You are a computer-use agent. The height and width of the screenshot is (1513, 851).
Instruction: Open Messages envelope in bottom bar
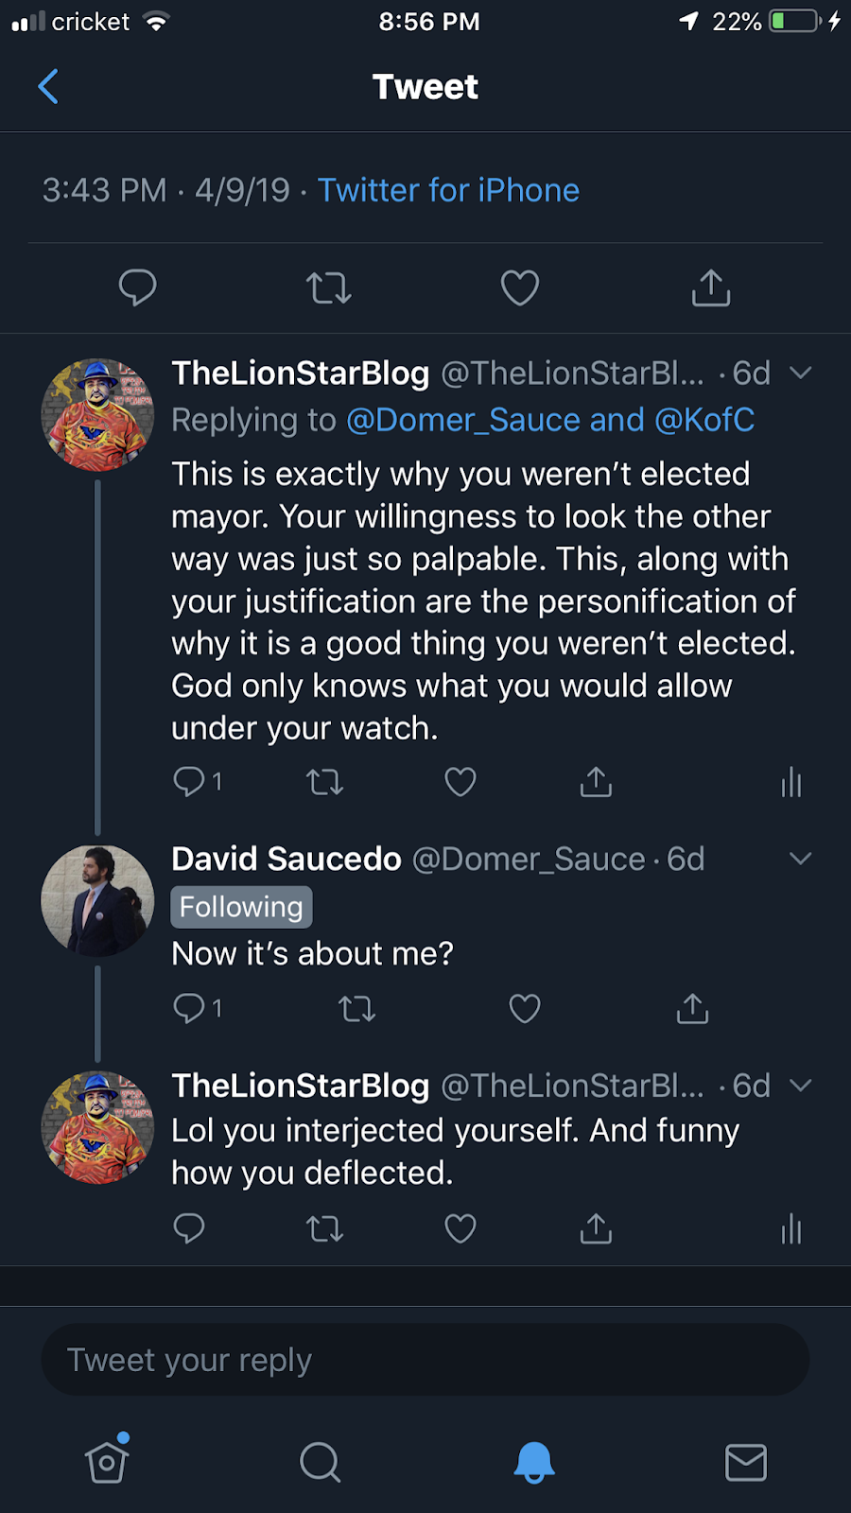click(745, 1462)
